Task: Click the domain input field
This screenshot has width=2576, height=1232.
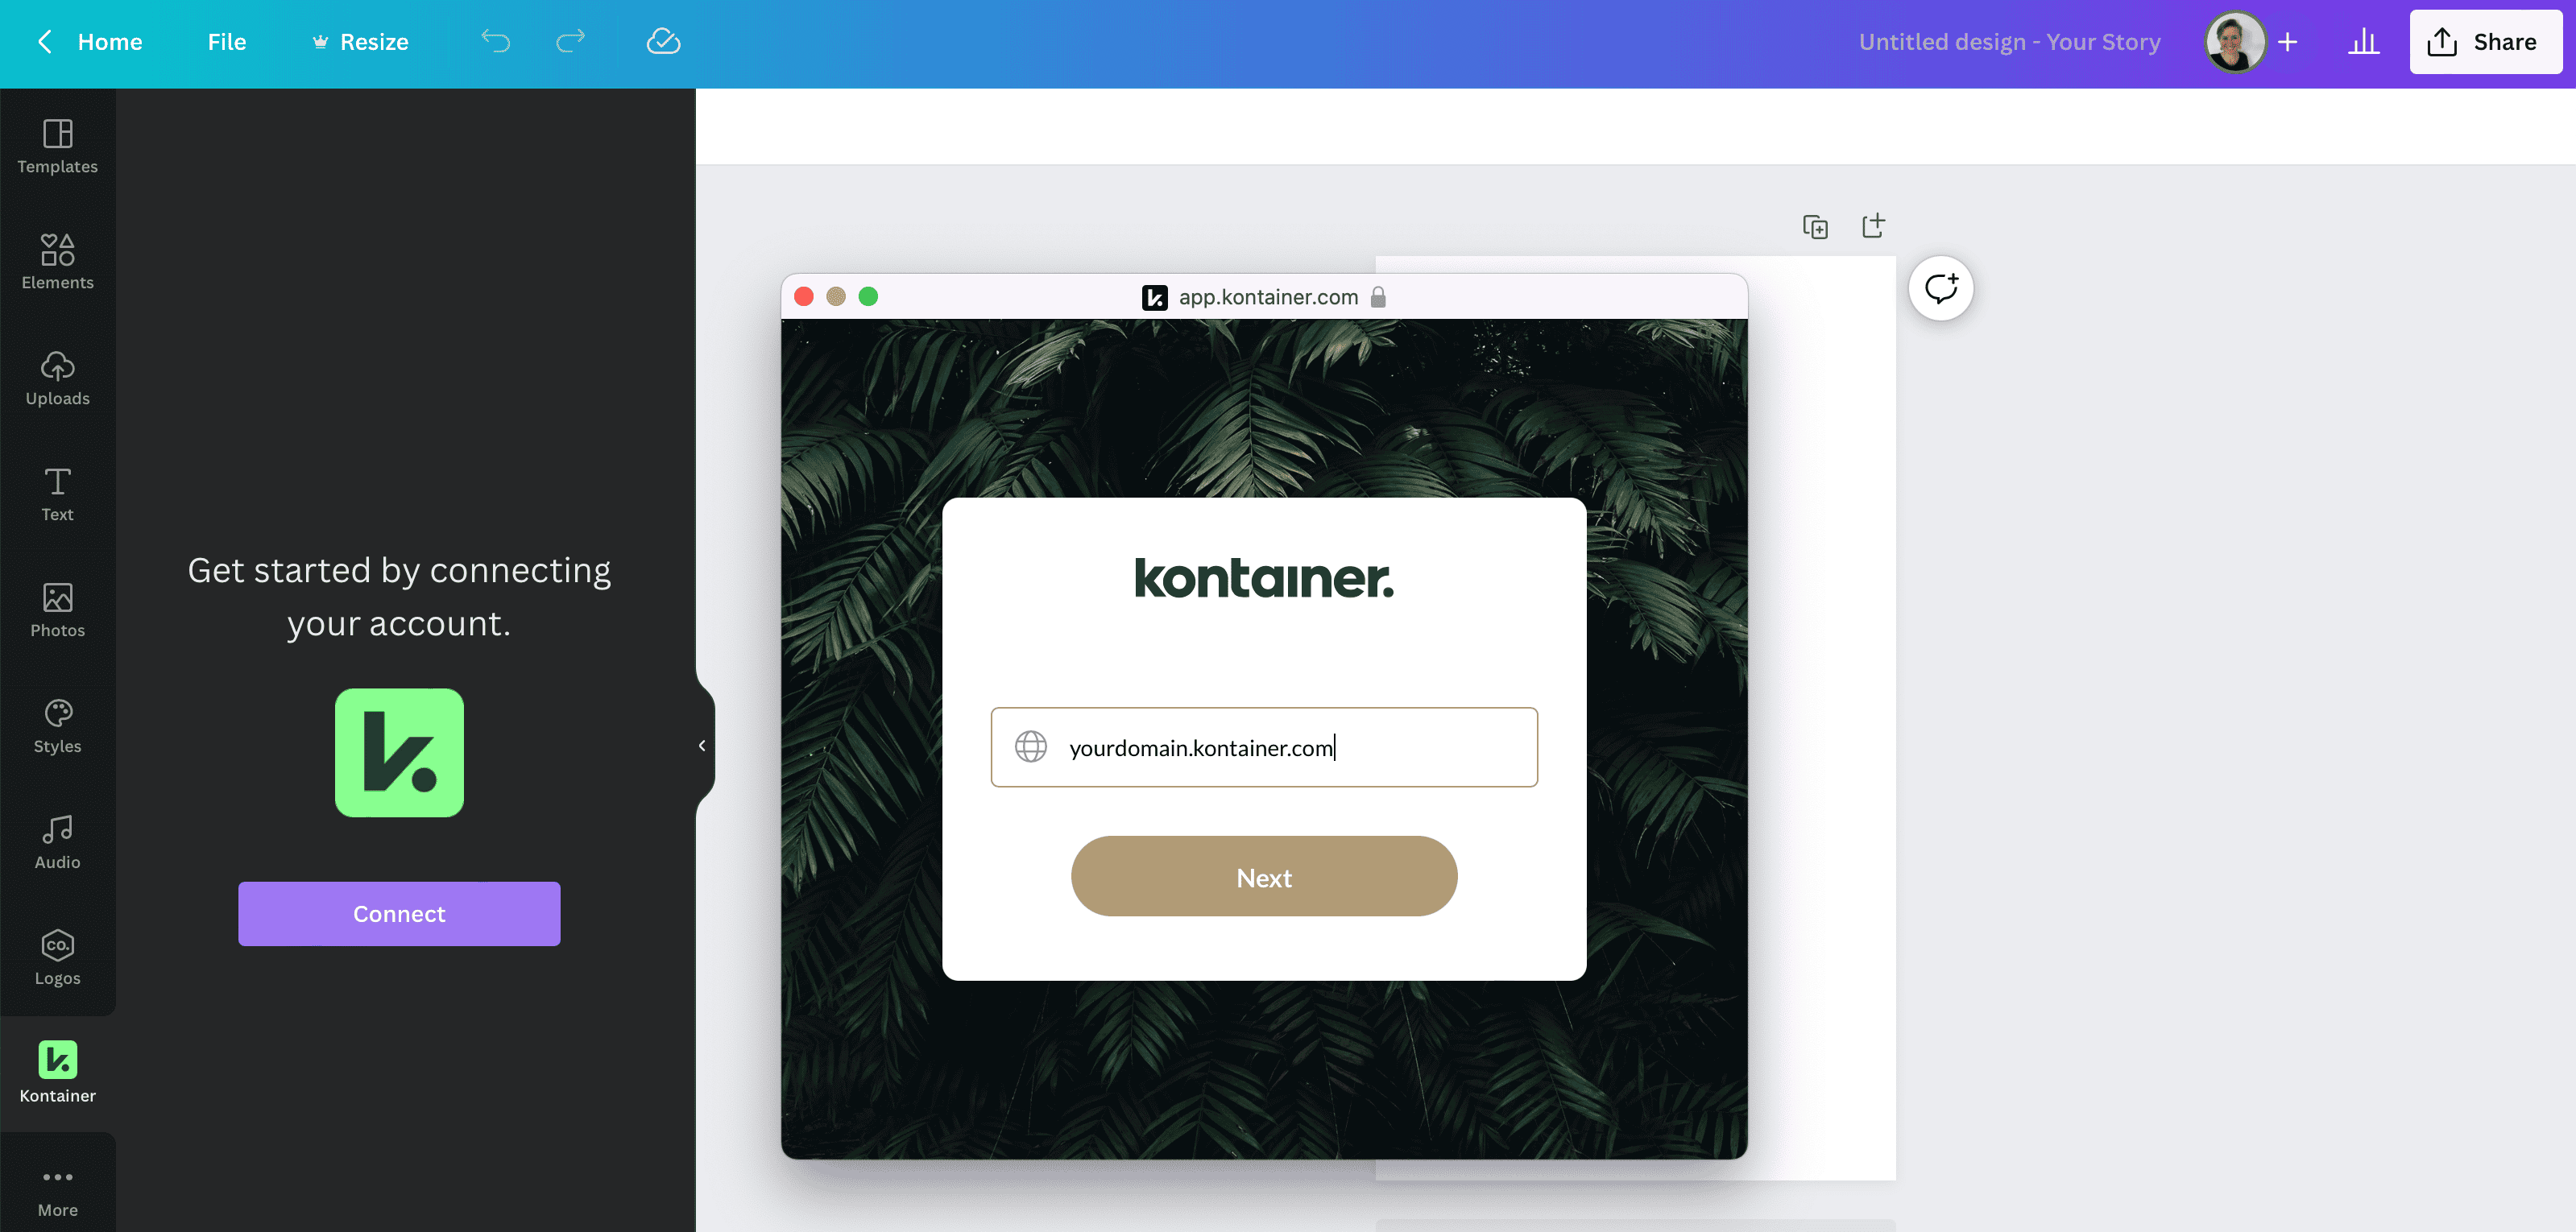Action: pos(1263,747)
